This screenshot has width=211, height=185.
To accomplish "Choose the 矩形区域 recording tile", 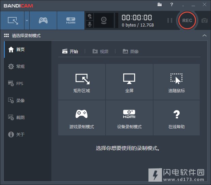I will click(82, 82).
